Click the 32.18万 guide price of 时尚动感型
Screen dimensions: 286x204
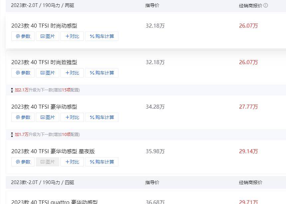click(155, 26)
